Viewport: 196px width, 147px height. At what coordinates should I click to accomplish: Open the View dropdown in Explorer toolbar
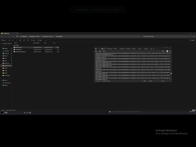click(x=40, y=40)
